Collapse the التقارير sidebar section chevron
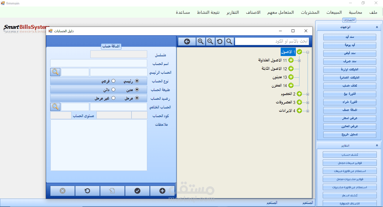Screen dimensions: 383x207 tap(377, 145)
